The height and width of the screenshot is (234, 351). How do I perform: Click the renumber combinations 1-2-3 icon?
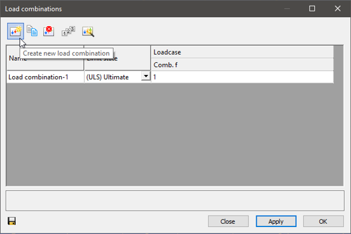[68, 31]
